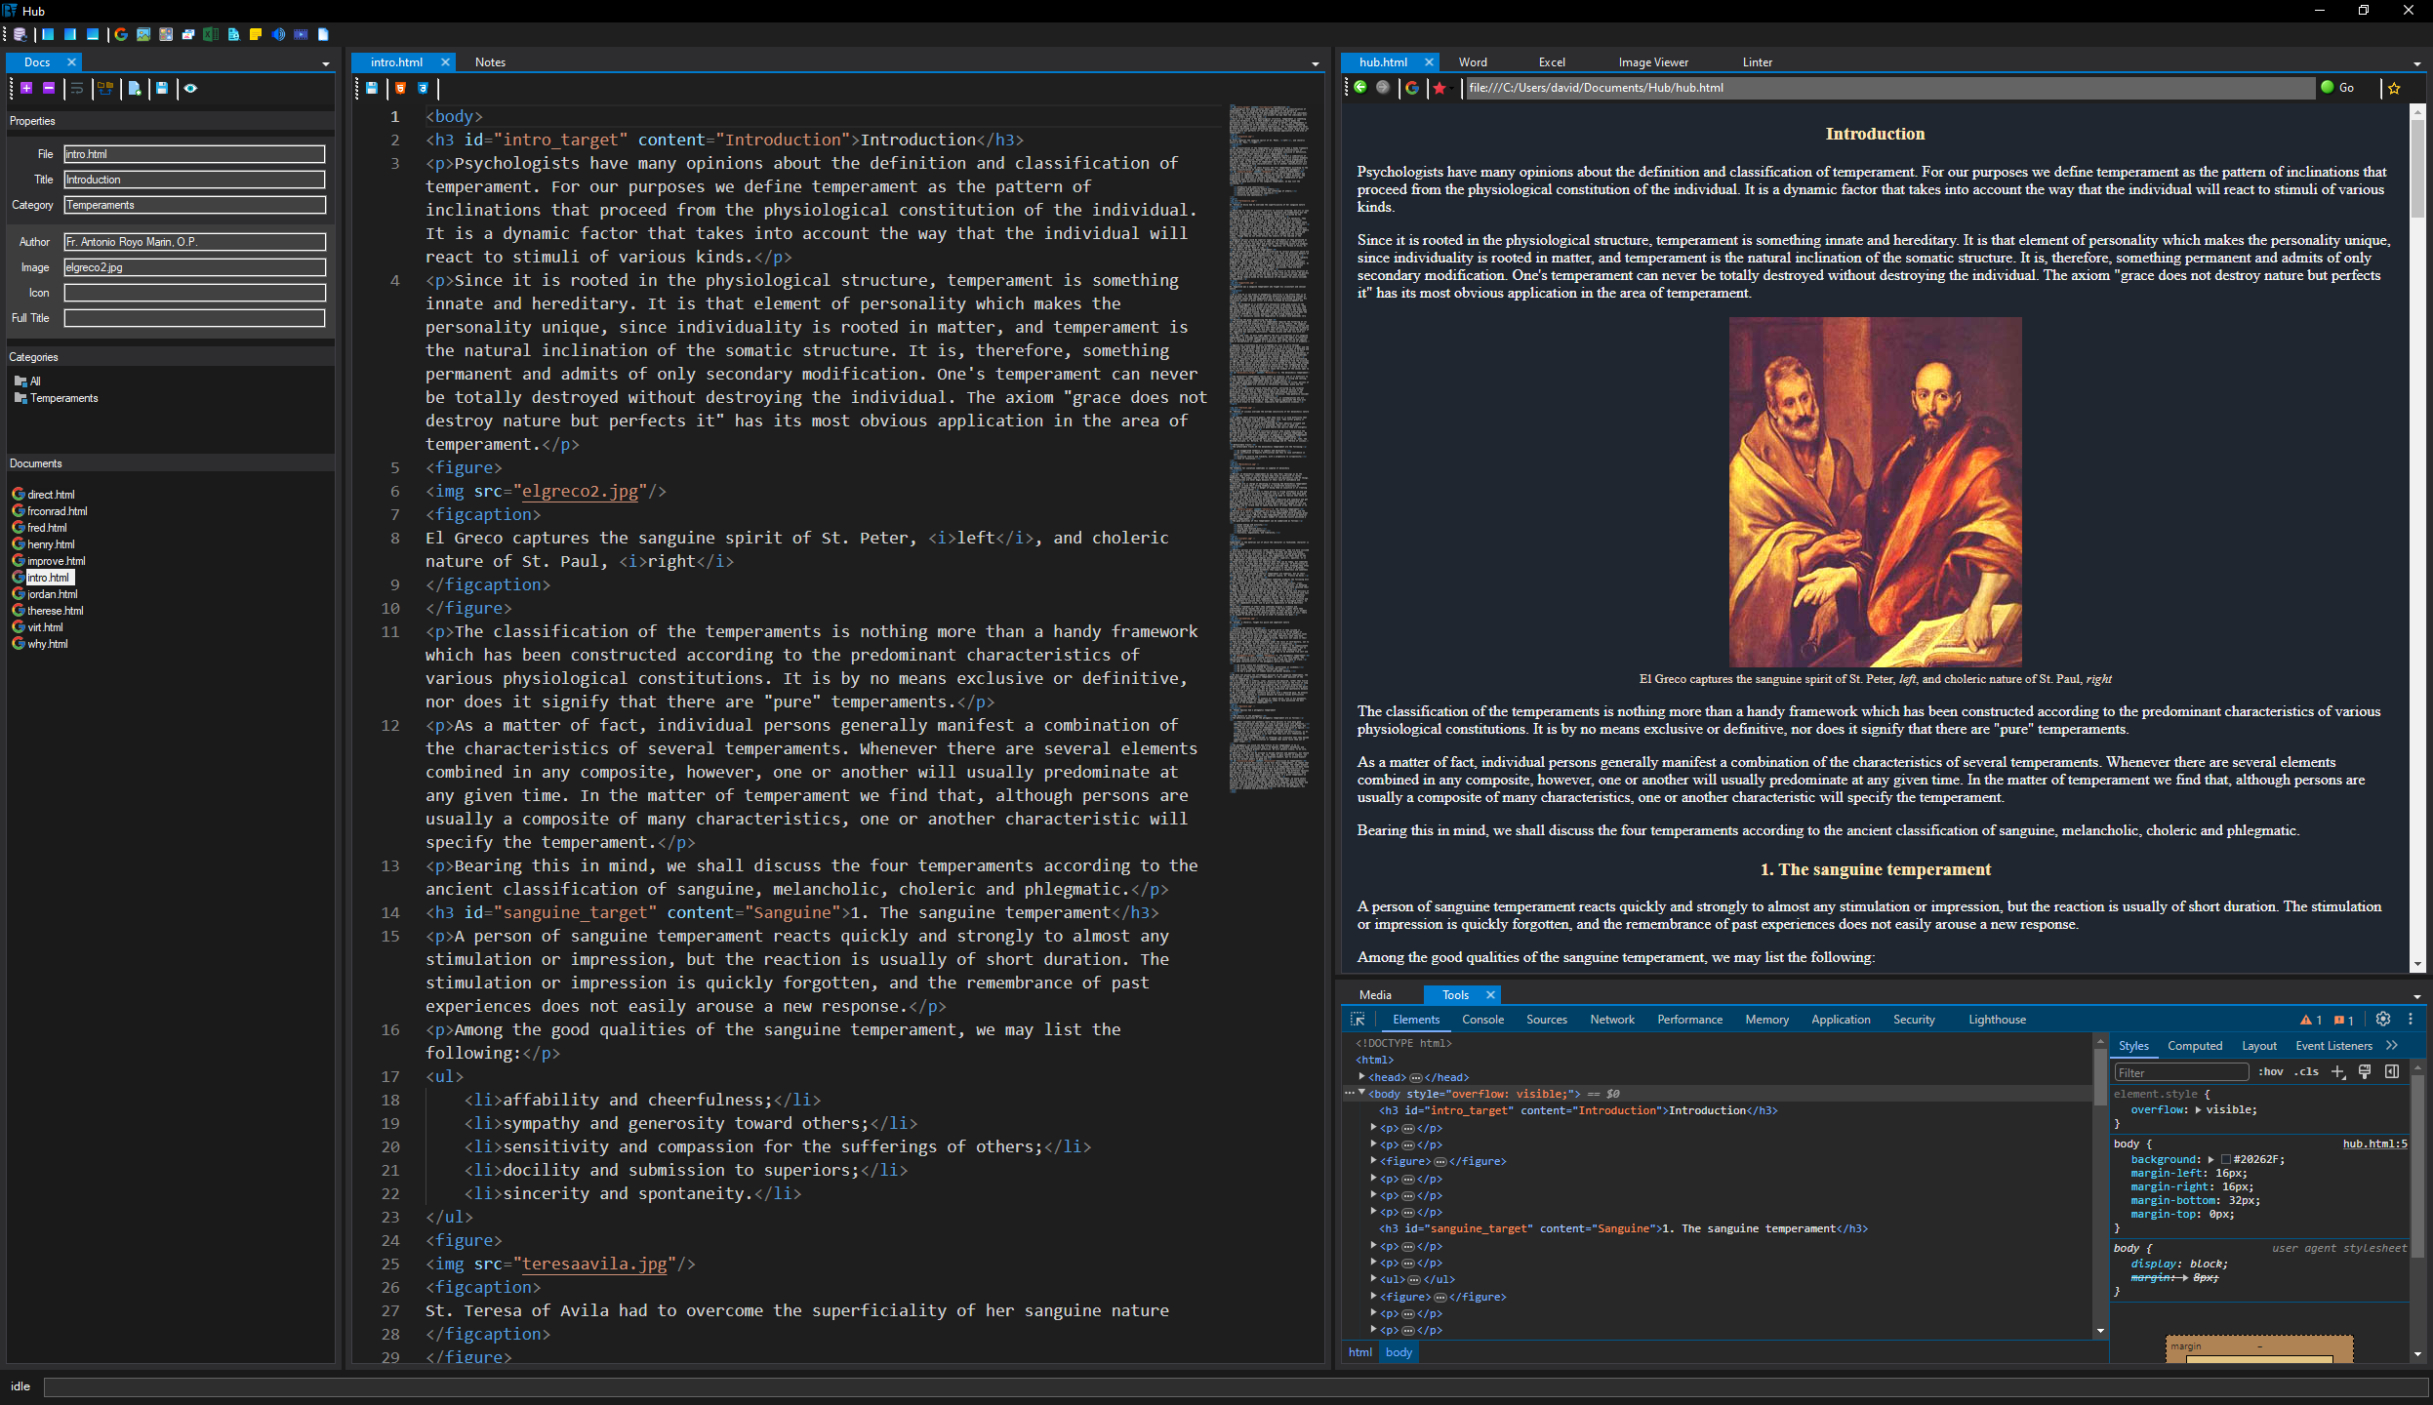
Task: Open the Excel icon in main toolbar
Action: tap(210, 34)
